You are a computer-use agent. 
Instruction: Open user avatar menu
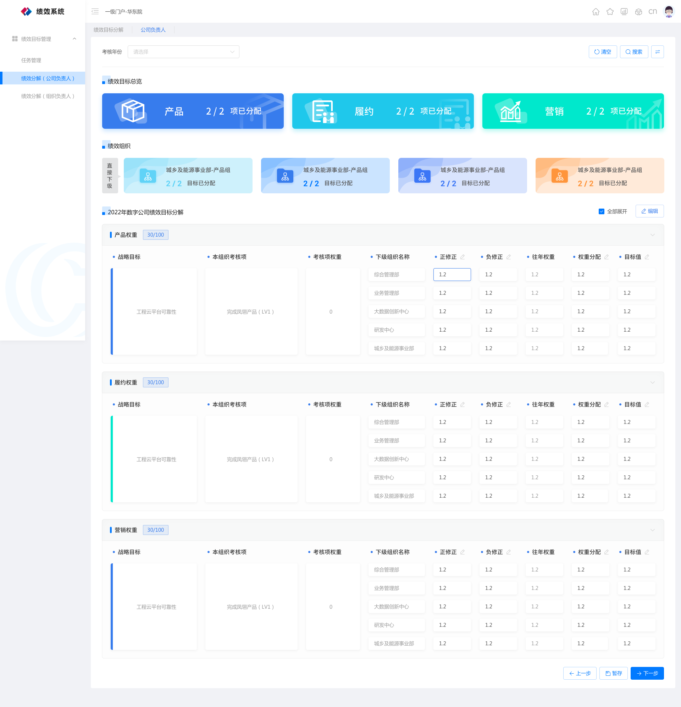(669, 12)
